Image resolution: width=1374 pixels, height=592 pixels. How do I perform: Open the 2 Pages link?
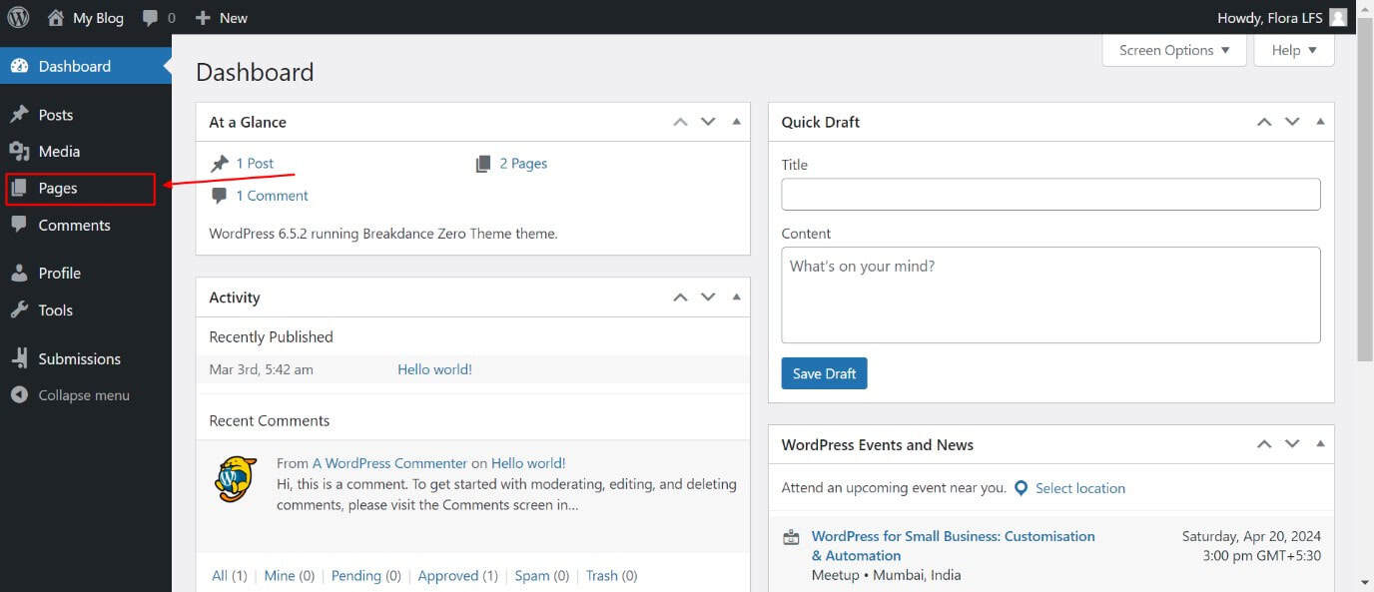pos(523,164)
